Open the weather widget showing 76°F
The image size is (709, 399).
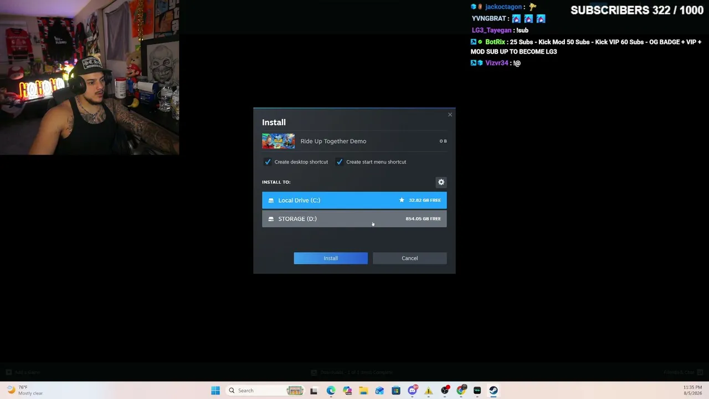[x=24, y=391]
